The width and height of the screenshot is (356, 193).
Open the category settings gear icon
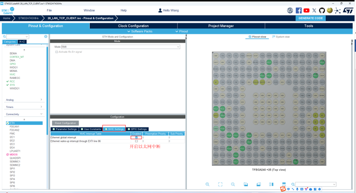pos(46,37)
